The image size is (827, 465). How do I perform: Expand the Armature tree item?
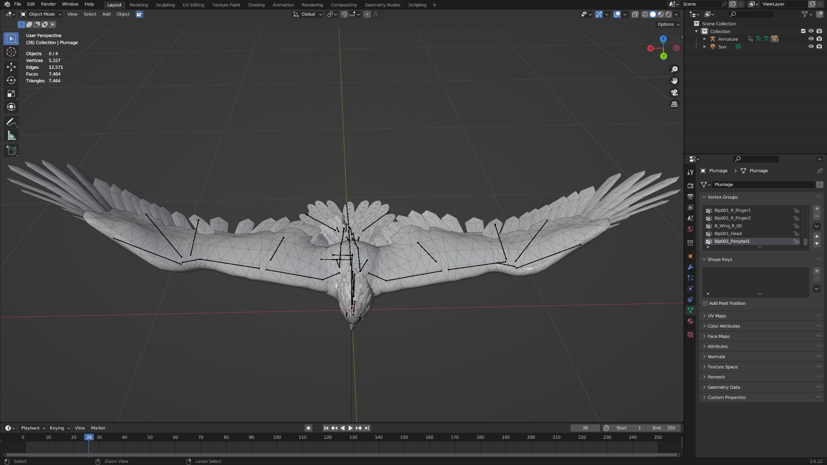pos(705,39)
